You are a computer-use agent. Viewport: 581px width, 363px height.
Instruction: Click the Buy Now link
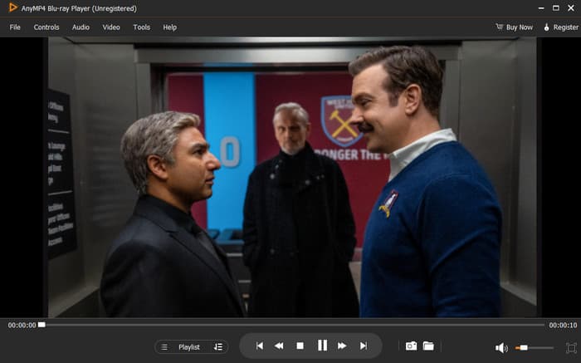point(515,27)
